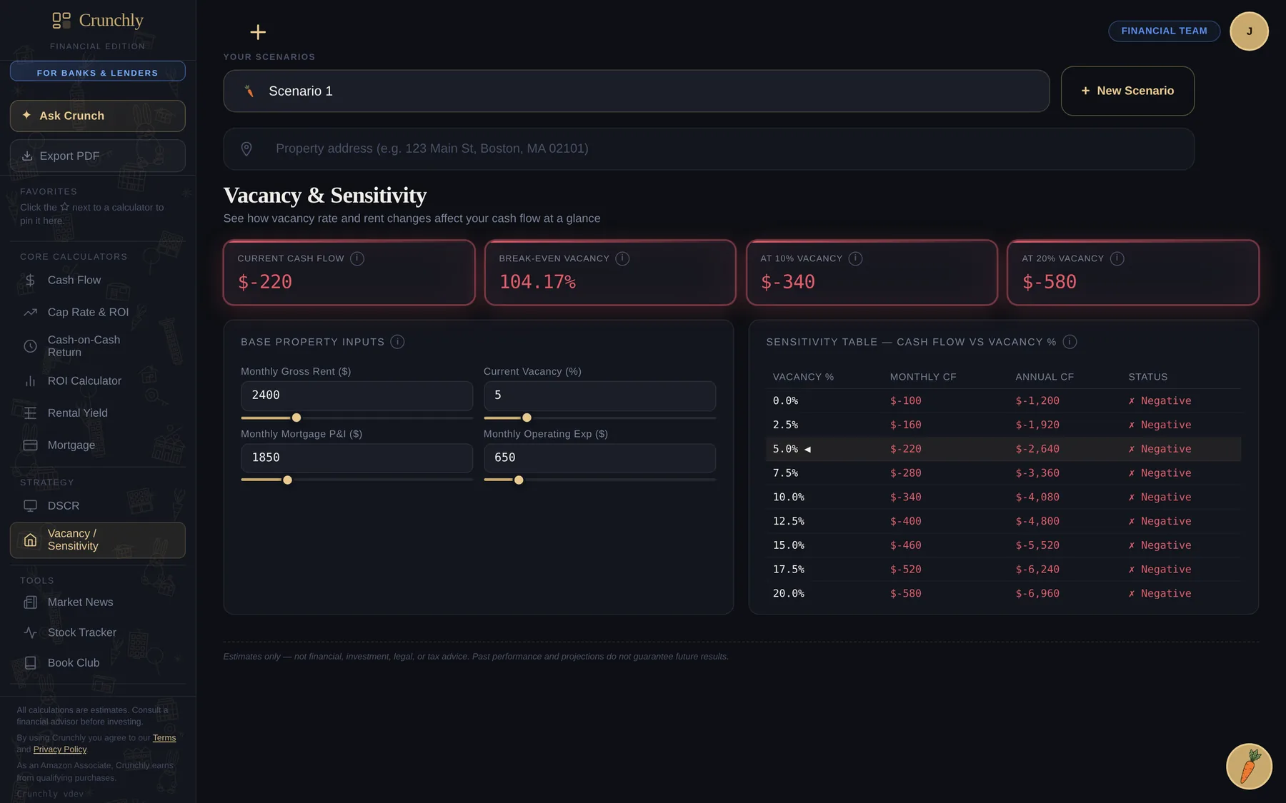Open Market News tool
This screenshot has height=803, width=1286.
(97, 602)
